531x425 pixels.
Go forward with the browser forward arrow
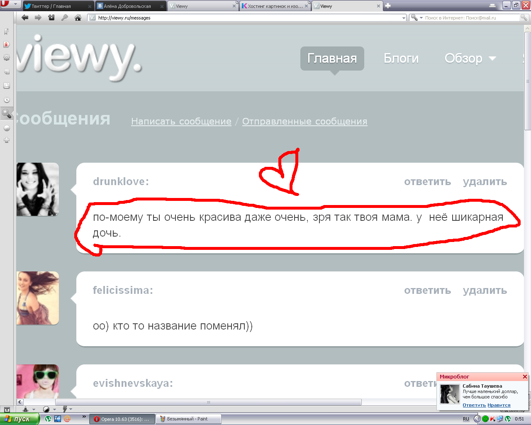[38, 17]
